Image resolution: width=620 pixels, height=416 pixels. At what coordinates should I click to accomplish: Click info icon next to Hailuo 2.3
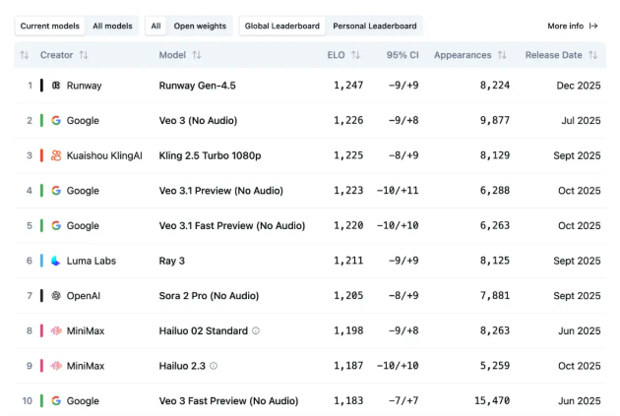[214, 366]
